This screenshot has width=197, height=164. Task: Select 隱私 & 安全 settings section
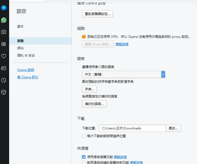point(26,55)
